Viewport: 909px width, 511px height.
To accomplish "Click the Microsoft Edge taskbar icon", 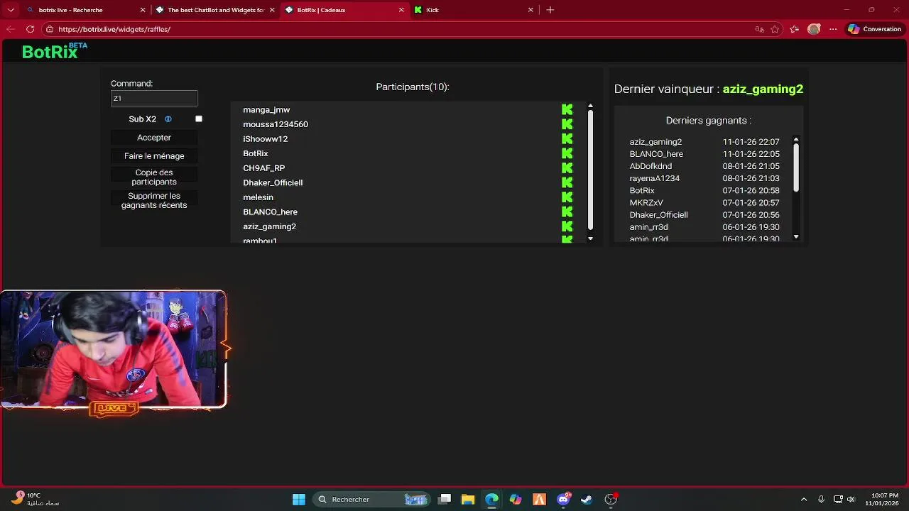I will (491, 500).
